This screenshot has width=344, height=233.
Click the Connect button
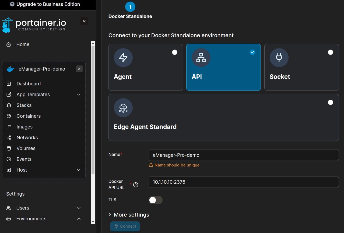[x=125, y=226]
